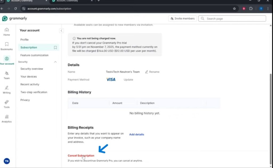Bookmark this page with the star icon
The image size is (273, 168).
pos(234,9)
